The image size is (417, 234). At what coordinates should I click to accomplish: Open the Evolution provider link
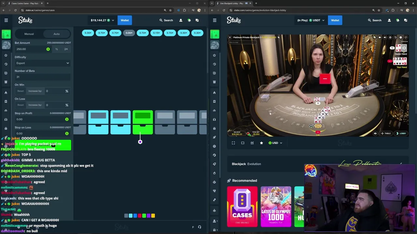tap(254, 164)
